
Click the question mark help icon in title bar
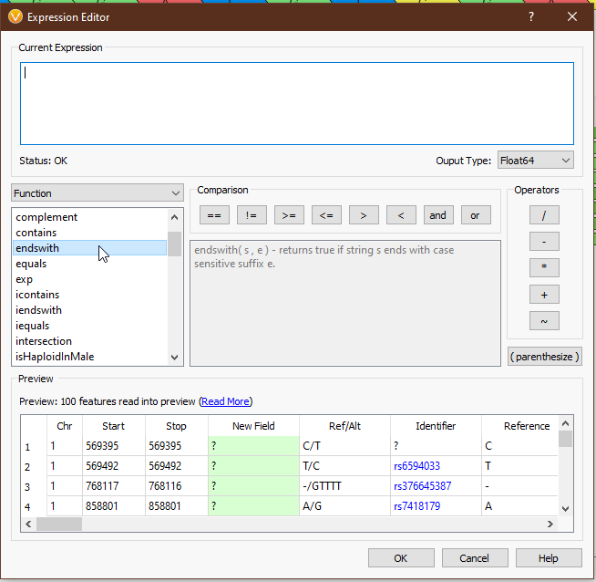[x=531, y=16]
